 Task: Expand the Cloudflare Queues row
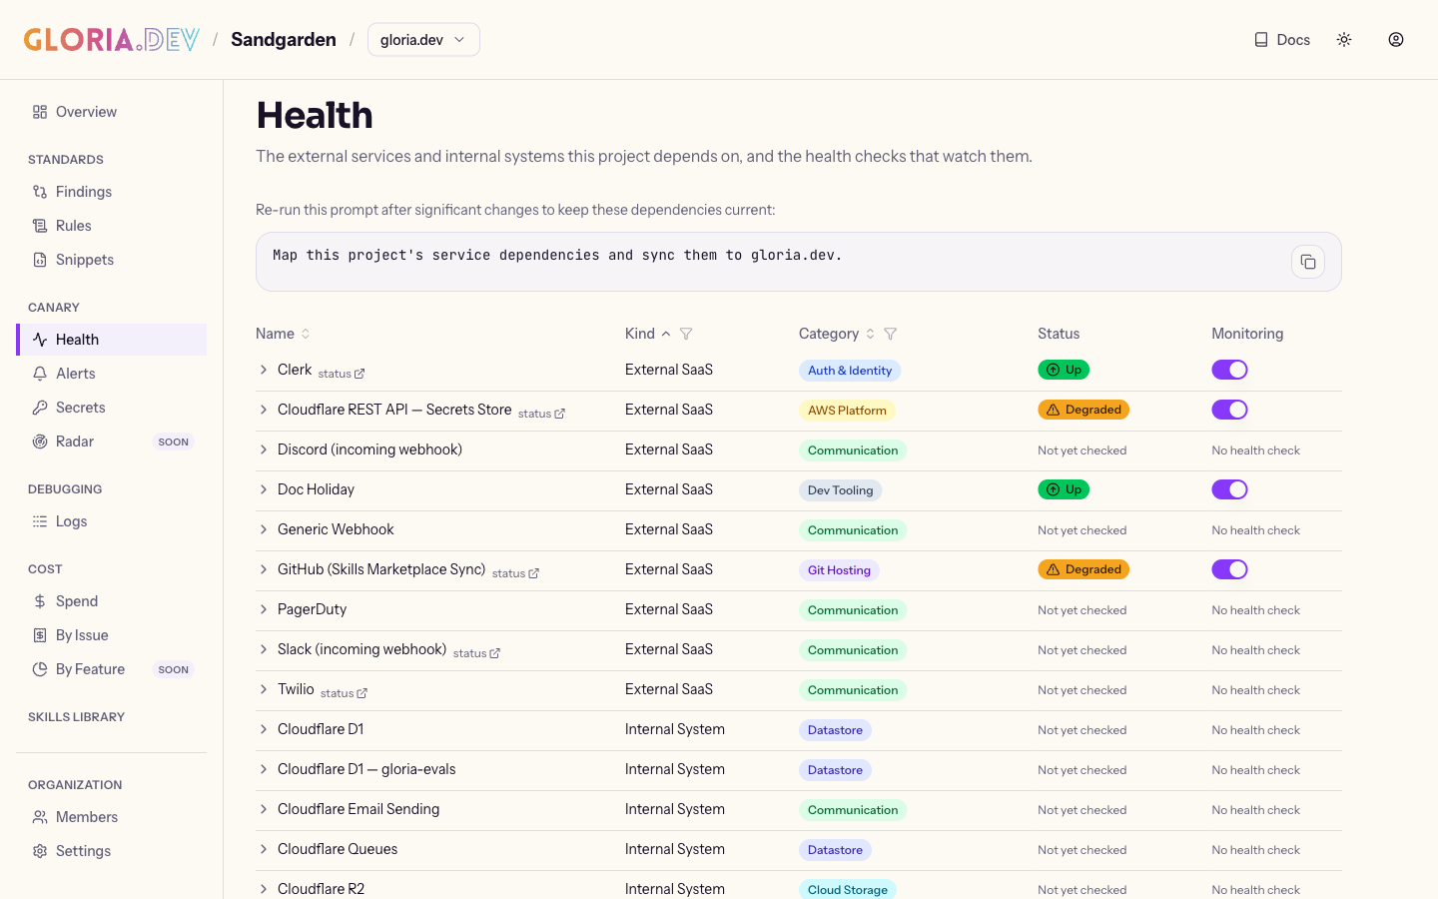264,849
